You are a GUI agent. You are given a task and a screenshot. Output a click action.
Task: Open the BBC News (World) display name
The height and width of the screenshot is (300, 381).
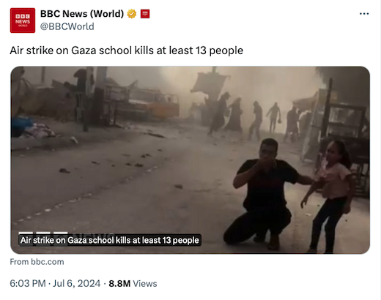82,14
